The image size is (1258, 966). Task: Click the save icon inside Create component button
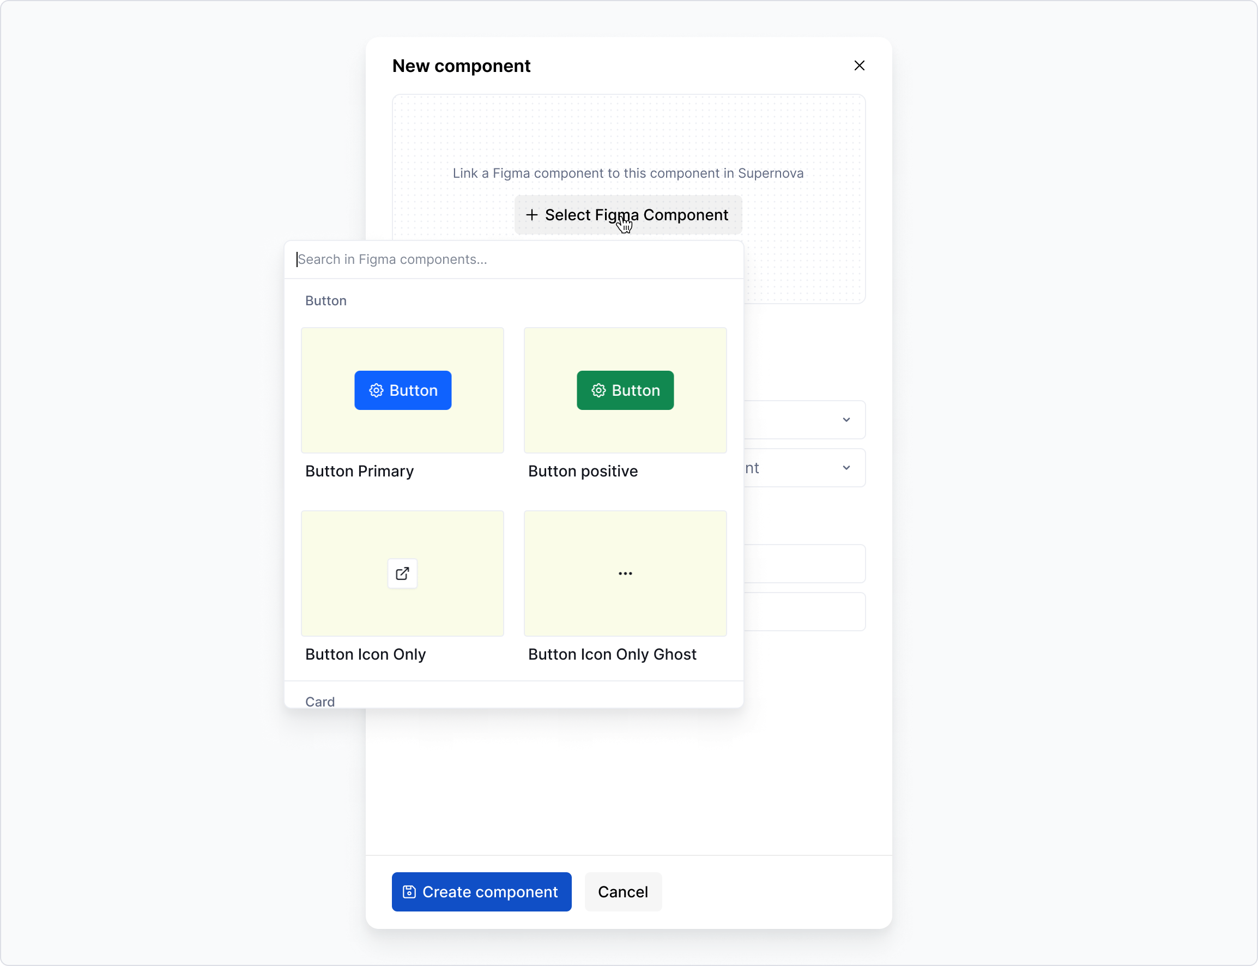[x=409, y=892]
